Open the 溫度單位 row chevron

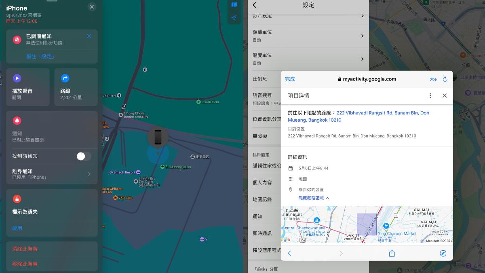(x=362, y=59)
